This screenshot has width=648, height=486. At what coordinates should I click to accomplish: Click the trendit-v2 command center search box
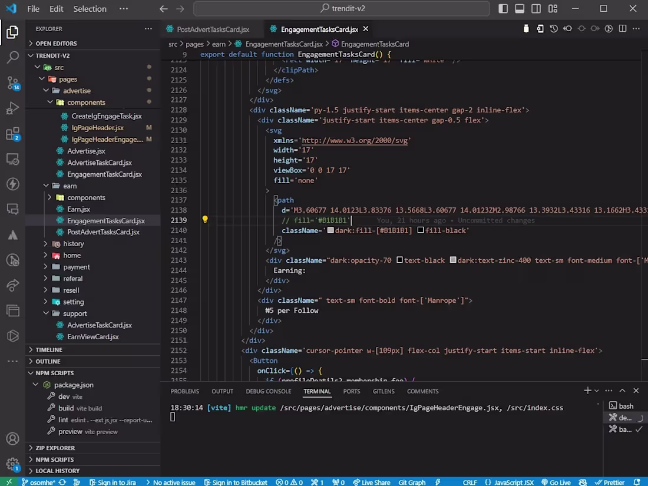click(x=341, y=9)
